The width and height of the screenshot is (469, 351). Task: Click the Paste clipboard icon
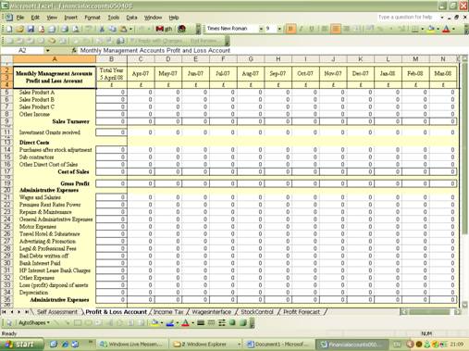click(x=123, y=29)
